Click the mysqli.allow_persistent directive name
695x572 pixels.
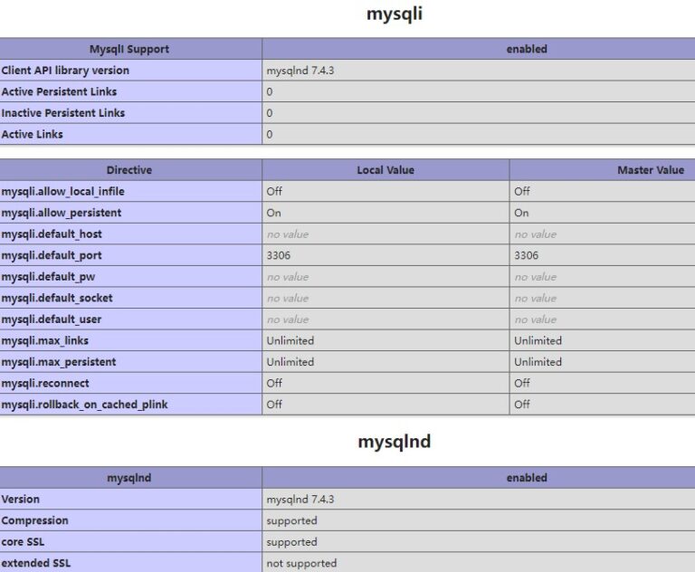click(62, 213)
